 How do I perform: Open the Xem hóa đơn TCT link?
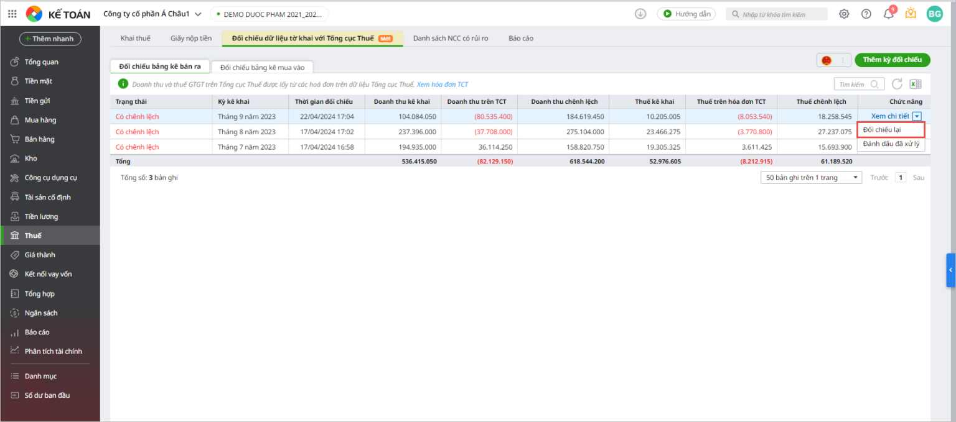pyautogui.click(x=442, y=85)
